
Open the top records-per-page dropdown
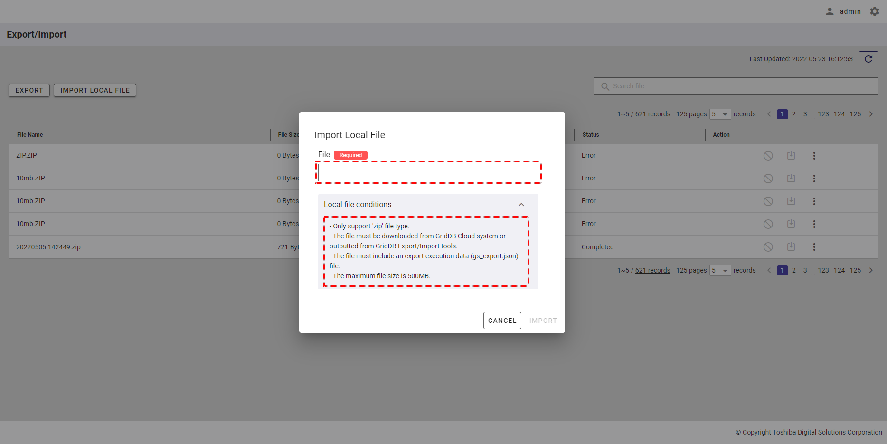pos(720,114)
